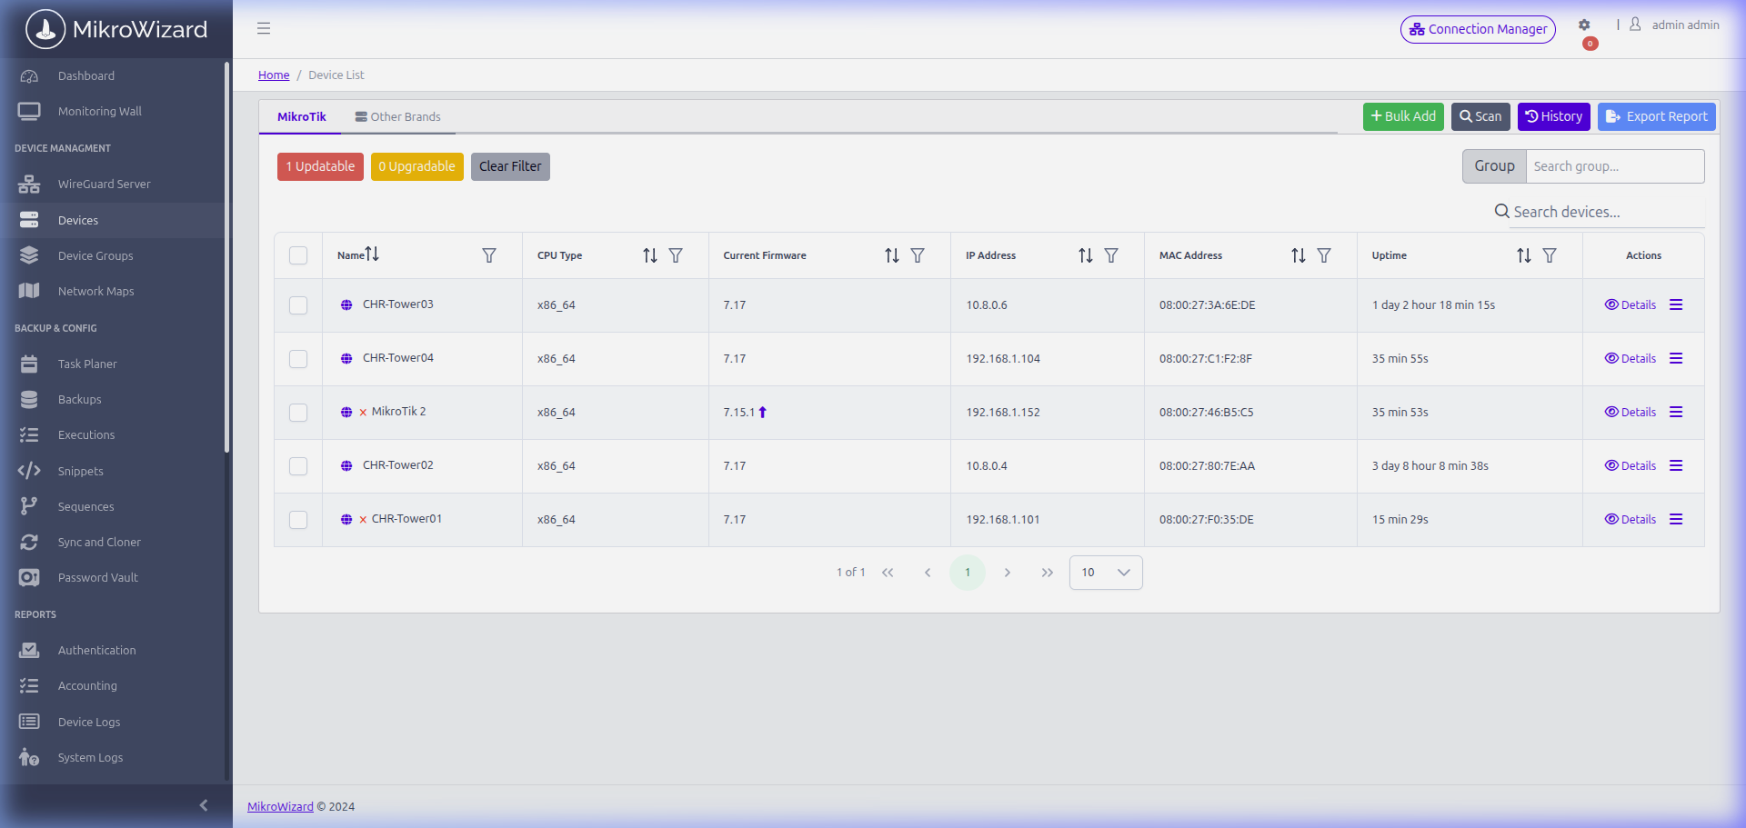The width and height of the screenshot is (1746, 828).
Task: Focus the Search devices field
Action: [x=1608, y=212]
